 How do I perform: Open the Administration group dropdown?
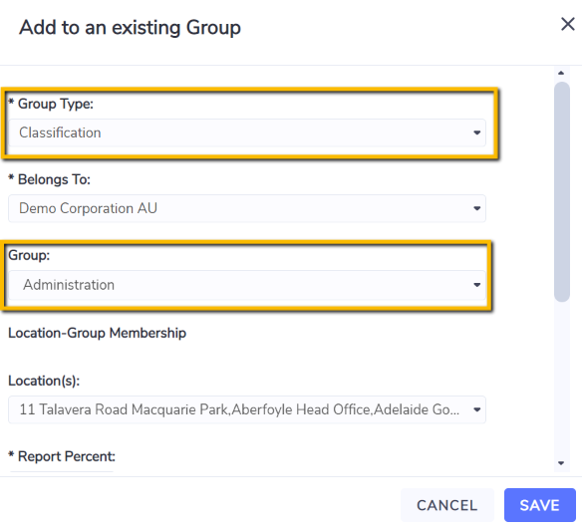click(x=247, y=285)
